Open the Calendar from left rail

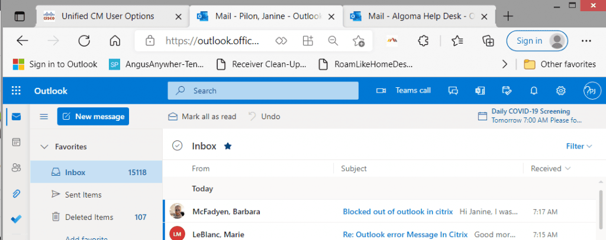click(16, 142)
